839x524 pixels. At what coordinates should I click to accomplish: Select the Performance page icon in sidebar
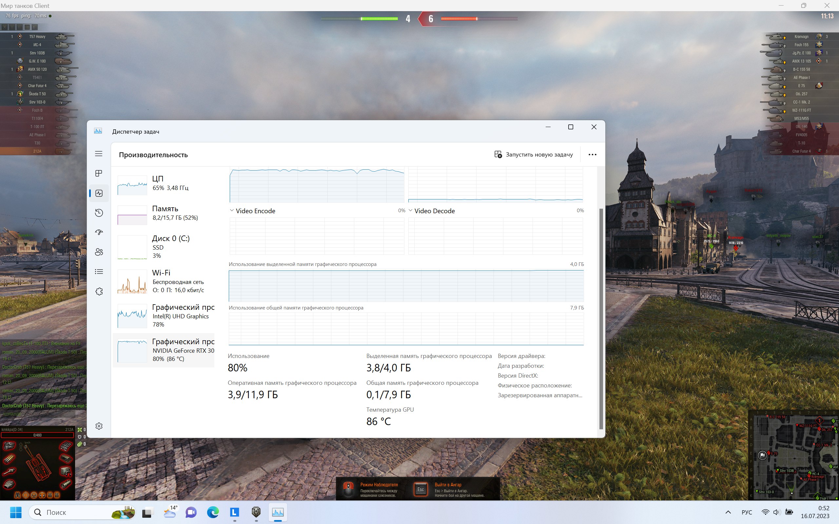pos(99,193)
